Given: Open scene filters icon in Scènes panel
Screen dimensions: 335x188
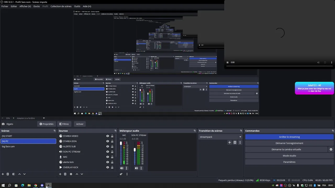Looking at the screenshot, I should click(14, 174).
